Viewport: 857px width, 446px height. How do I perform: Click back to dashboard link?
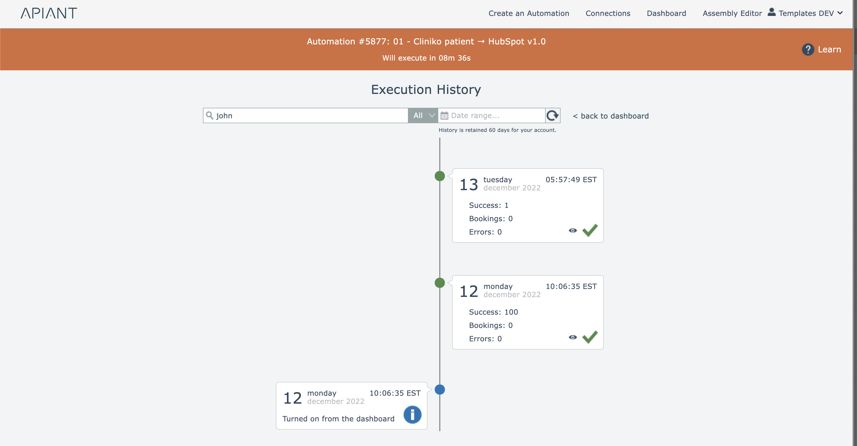(x=610, y=116)
